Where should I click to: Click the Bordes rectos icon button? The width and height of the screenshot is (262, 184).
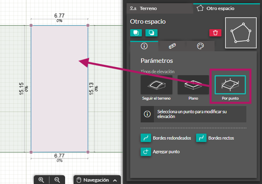[x=201, y=138]
